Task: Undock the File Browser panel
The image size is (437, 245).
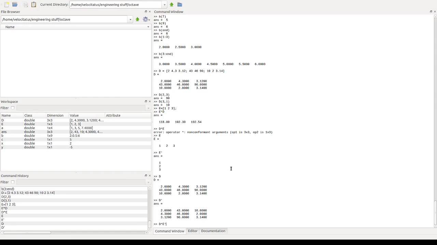Action: [146, 12]
